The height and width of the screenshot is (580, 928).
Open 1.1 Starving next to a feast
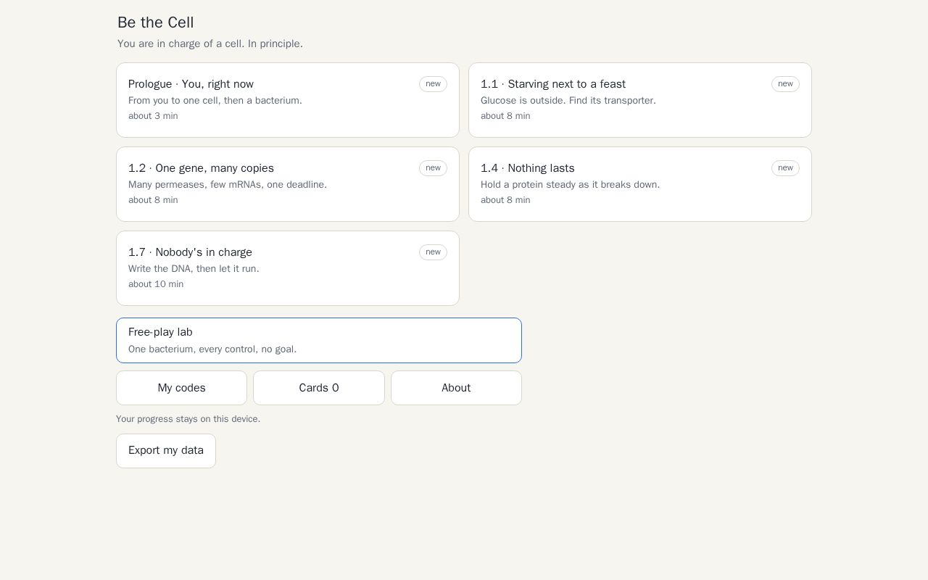(640, 100)
